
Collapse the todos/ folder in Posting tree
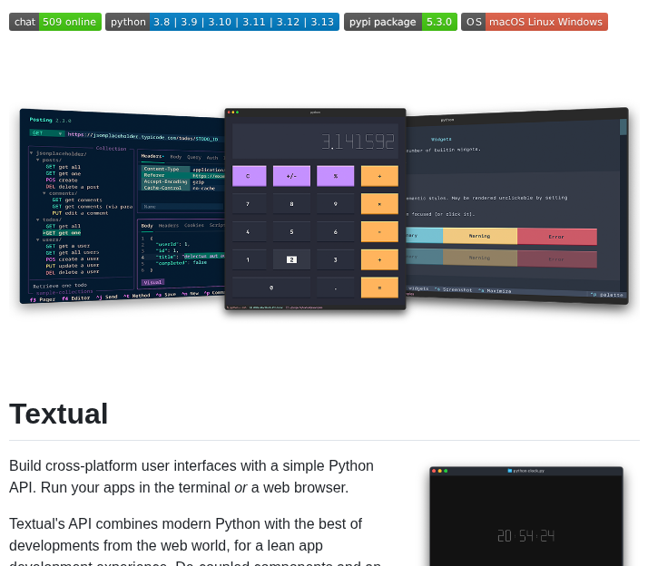(49, 220)
